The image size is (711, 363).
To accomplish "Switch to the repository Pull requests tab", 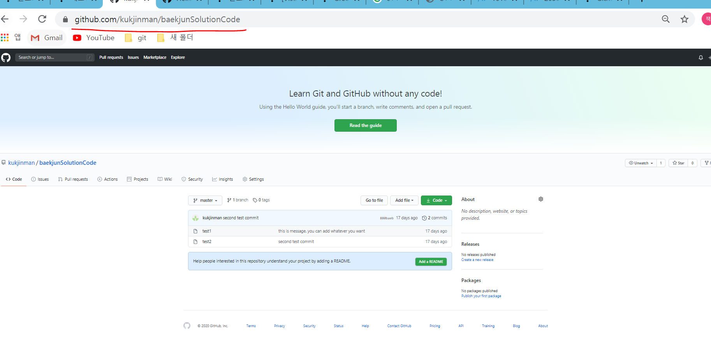I will (x=73, y=180).
